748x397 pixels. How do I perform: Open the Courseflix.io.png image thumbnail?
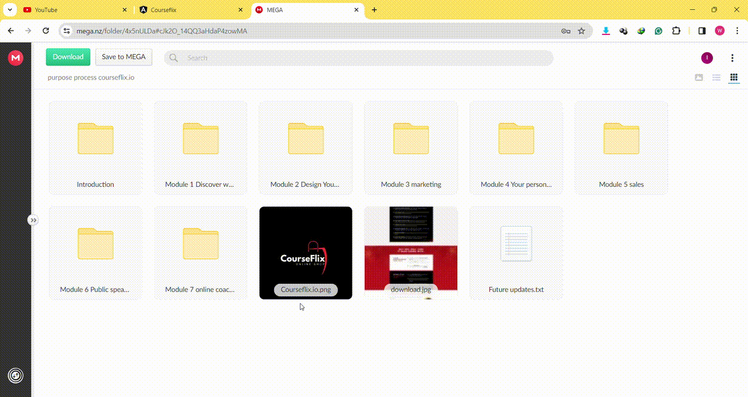point(306,253)
